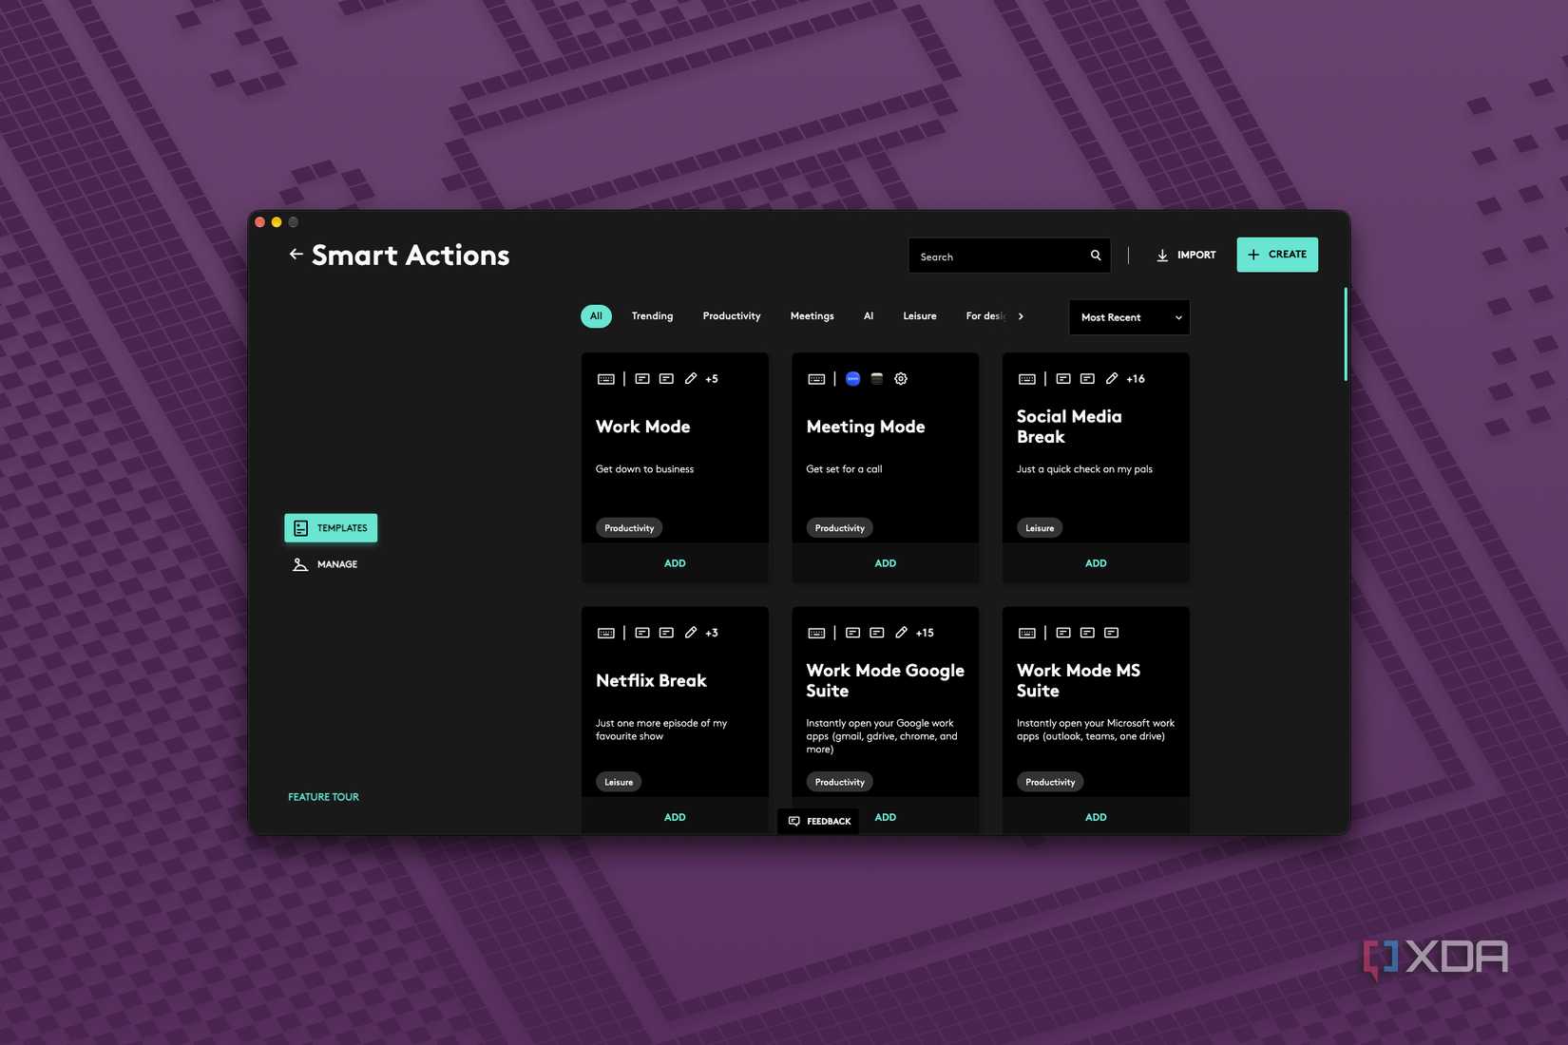Expand more categories with the right chevron
The width and height of the screenshot is (1568, 1045).
point(1021,316)
